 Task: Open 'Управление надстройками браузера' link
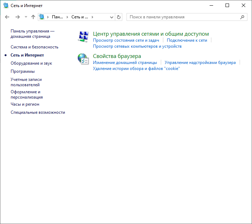(x=200, y=63)
